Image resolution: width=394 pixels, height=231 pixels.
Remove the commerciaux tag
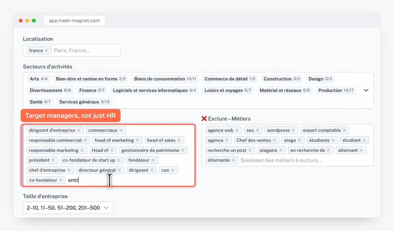(121, 130)
